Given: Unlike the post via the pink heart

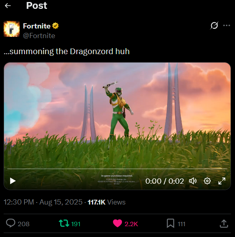Looking at the screenshot, I should (117, 223).
